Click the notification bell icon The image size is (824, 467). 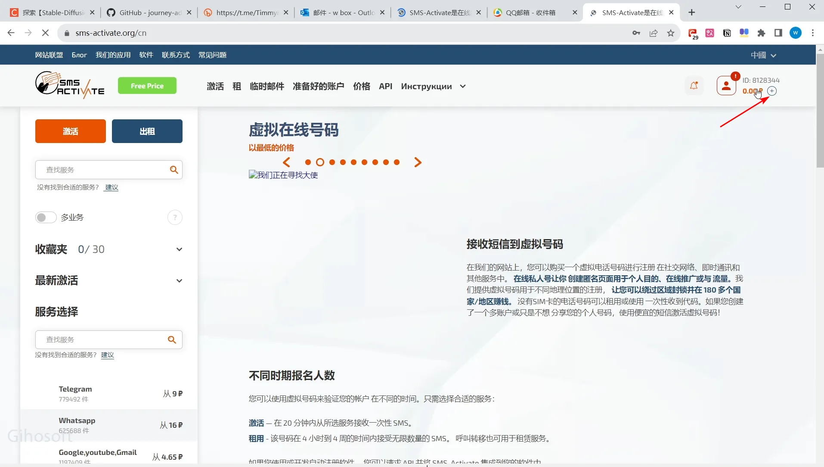pos(694,86)
